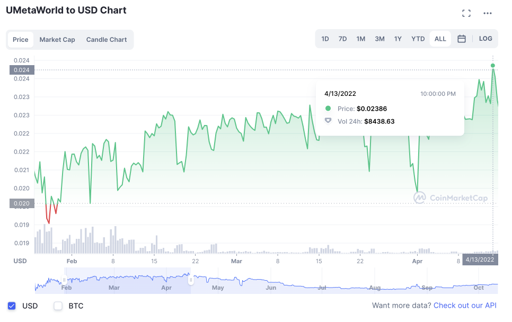
Task: Open the Check out our API link
Action: (465, 306)
